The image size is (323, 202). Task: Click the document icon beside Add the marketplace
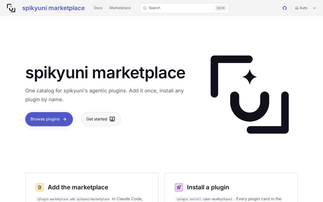click(40, 187)
